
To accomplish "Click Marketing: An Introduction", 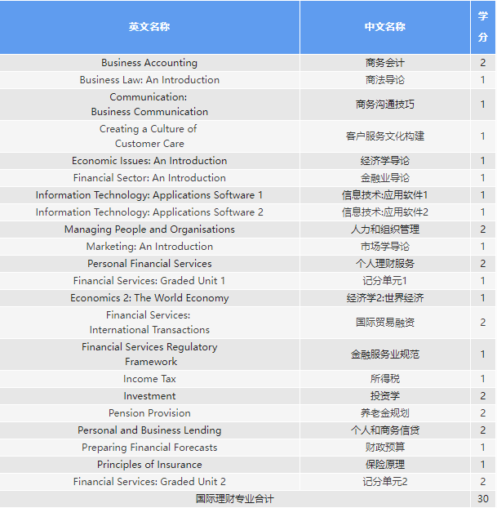I will coord(149,247).
